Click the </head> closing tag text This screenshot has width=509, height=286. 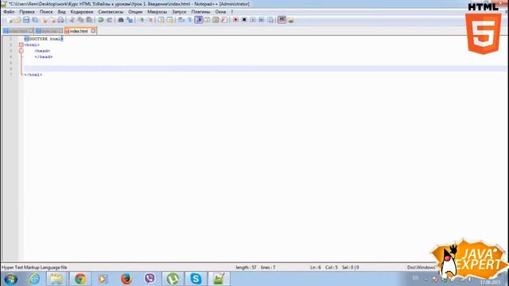44,56
